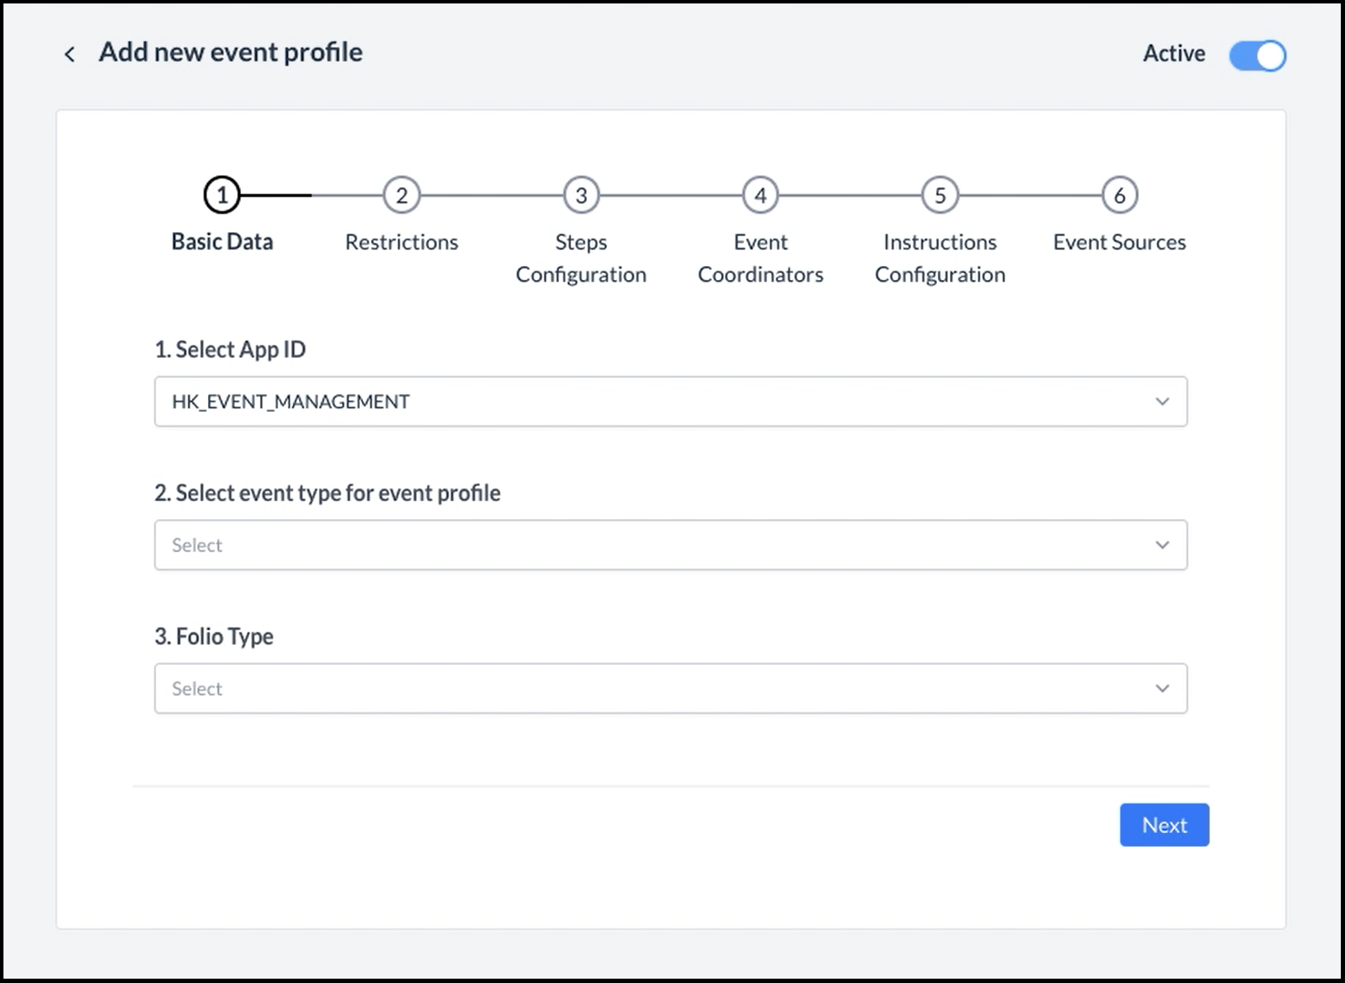Toggle the Active switch off

[x=1257, y=55]
